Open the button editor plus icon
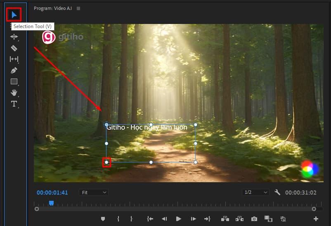The width and height of the screenshot is (331, 226). point(316,219)
